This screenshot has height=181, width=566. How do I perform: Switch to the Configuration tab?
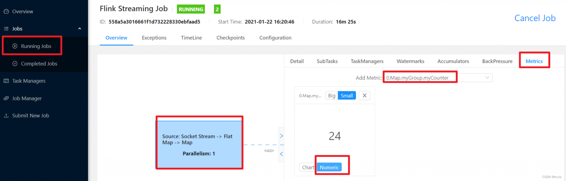[x=275, y=38]
